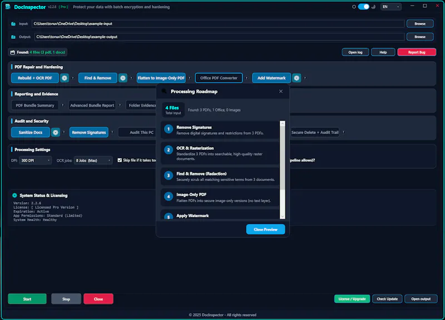This screenshot has height=320, width=445.
Task: Click Secure Delete + Audit Trail button
Action: point(315,132)
